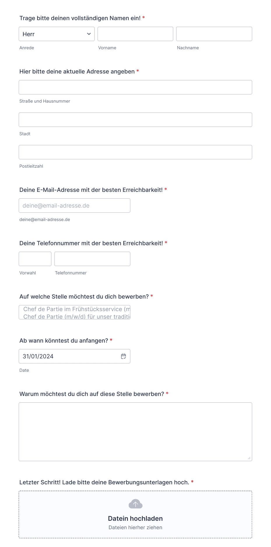The height and width of the screenshot is (547, 271).
Task: Click the start date field 31/01/2024
Action: coord(75,356)
